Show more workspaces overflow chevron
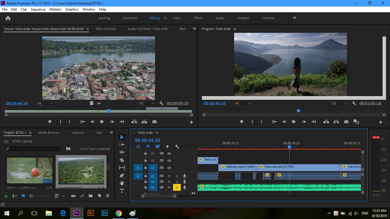Viewport: 390px width, 219px height. pyautogui.click(x=294, y=18)
